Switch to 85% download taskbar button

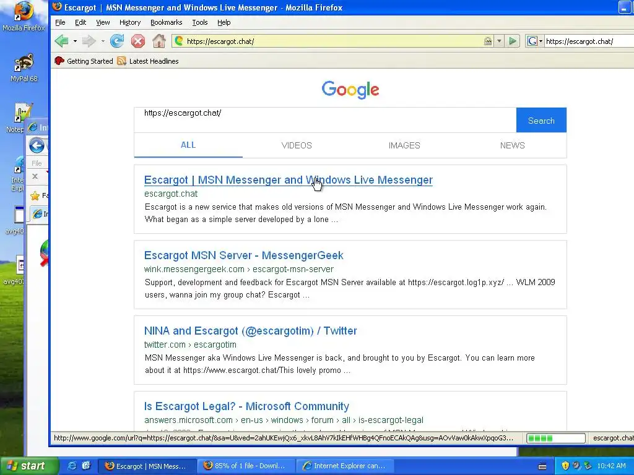tap(245, 466)
